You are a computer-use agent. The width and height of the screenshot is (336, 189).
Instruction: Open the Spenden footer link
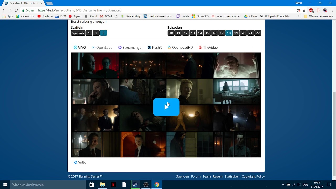pyautogui.click(x=182, y=177)
